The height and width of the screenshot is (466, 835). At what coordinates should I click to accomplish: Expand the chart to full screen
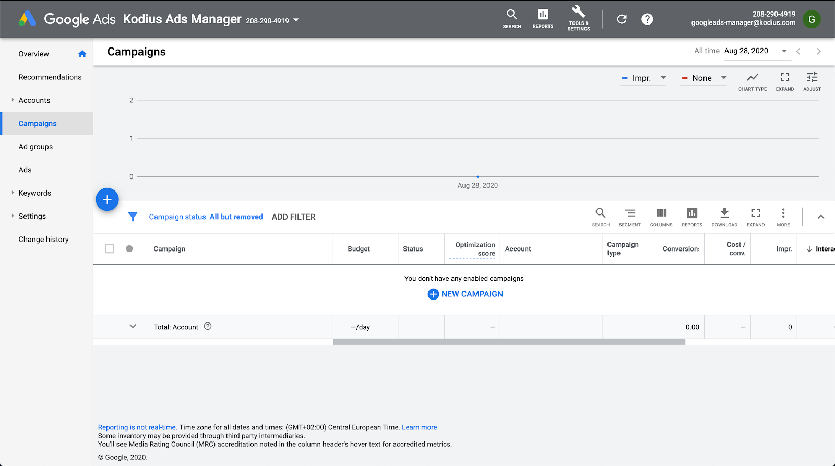(784, 81)
